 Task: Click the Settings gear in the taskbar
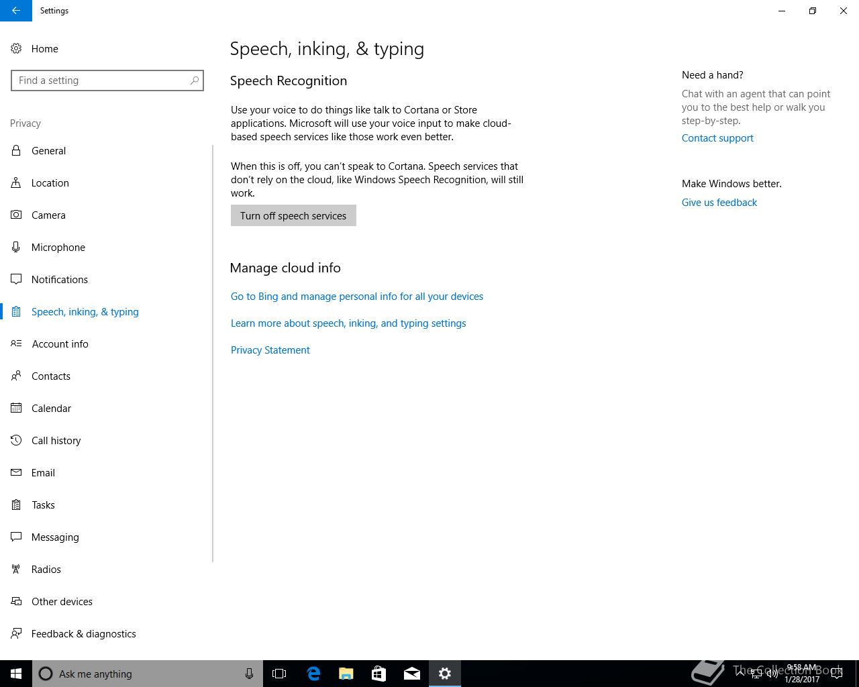[x=445, y=674]
